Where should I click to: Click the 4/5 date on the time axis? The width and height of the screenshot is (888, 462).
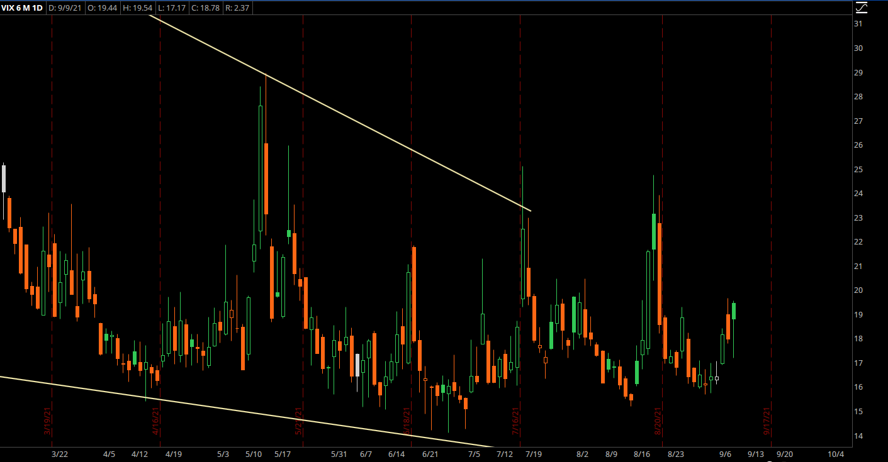click(109, 454)
